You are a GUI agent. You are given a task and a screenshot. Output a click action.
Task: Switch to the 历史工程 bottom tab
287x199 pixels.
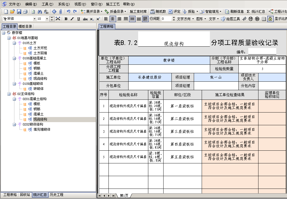point(56,195)
